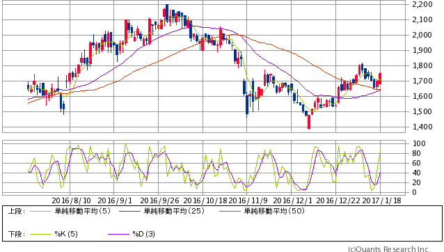This screenshot has height=252, width=444.
Task: Click the 下段: legend heading
Action: pos(17,234)
